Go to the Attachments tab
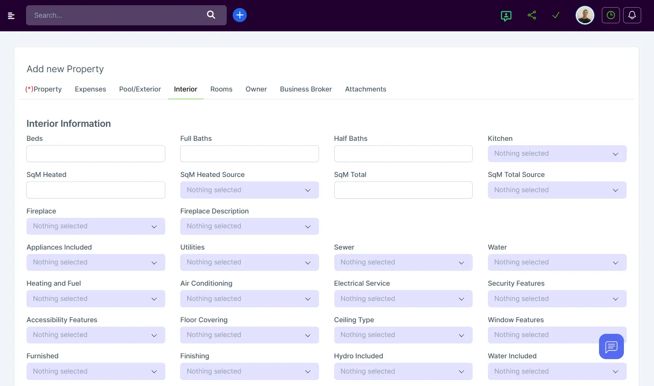 pyautogui.click(x=365, y=89)
